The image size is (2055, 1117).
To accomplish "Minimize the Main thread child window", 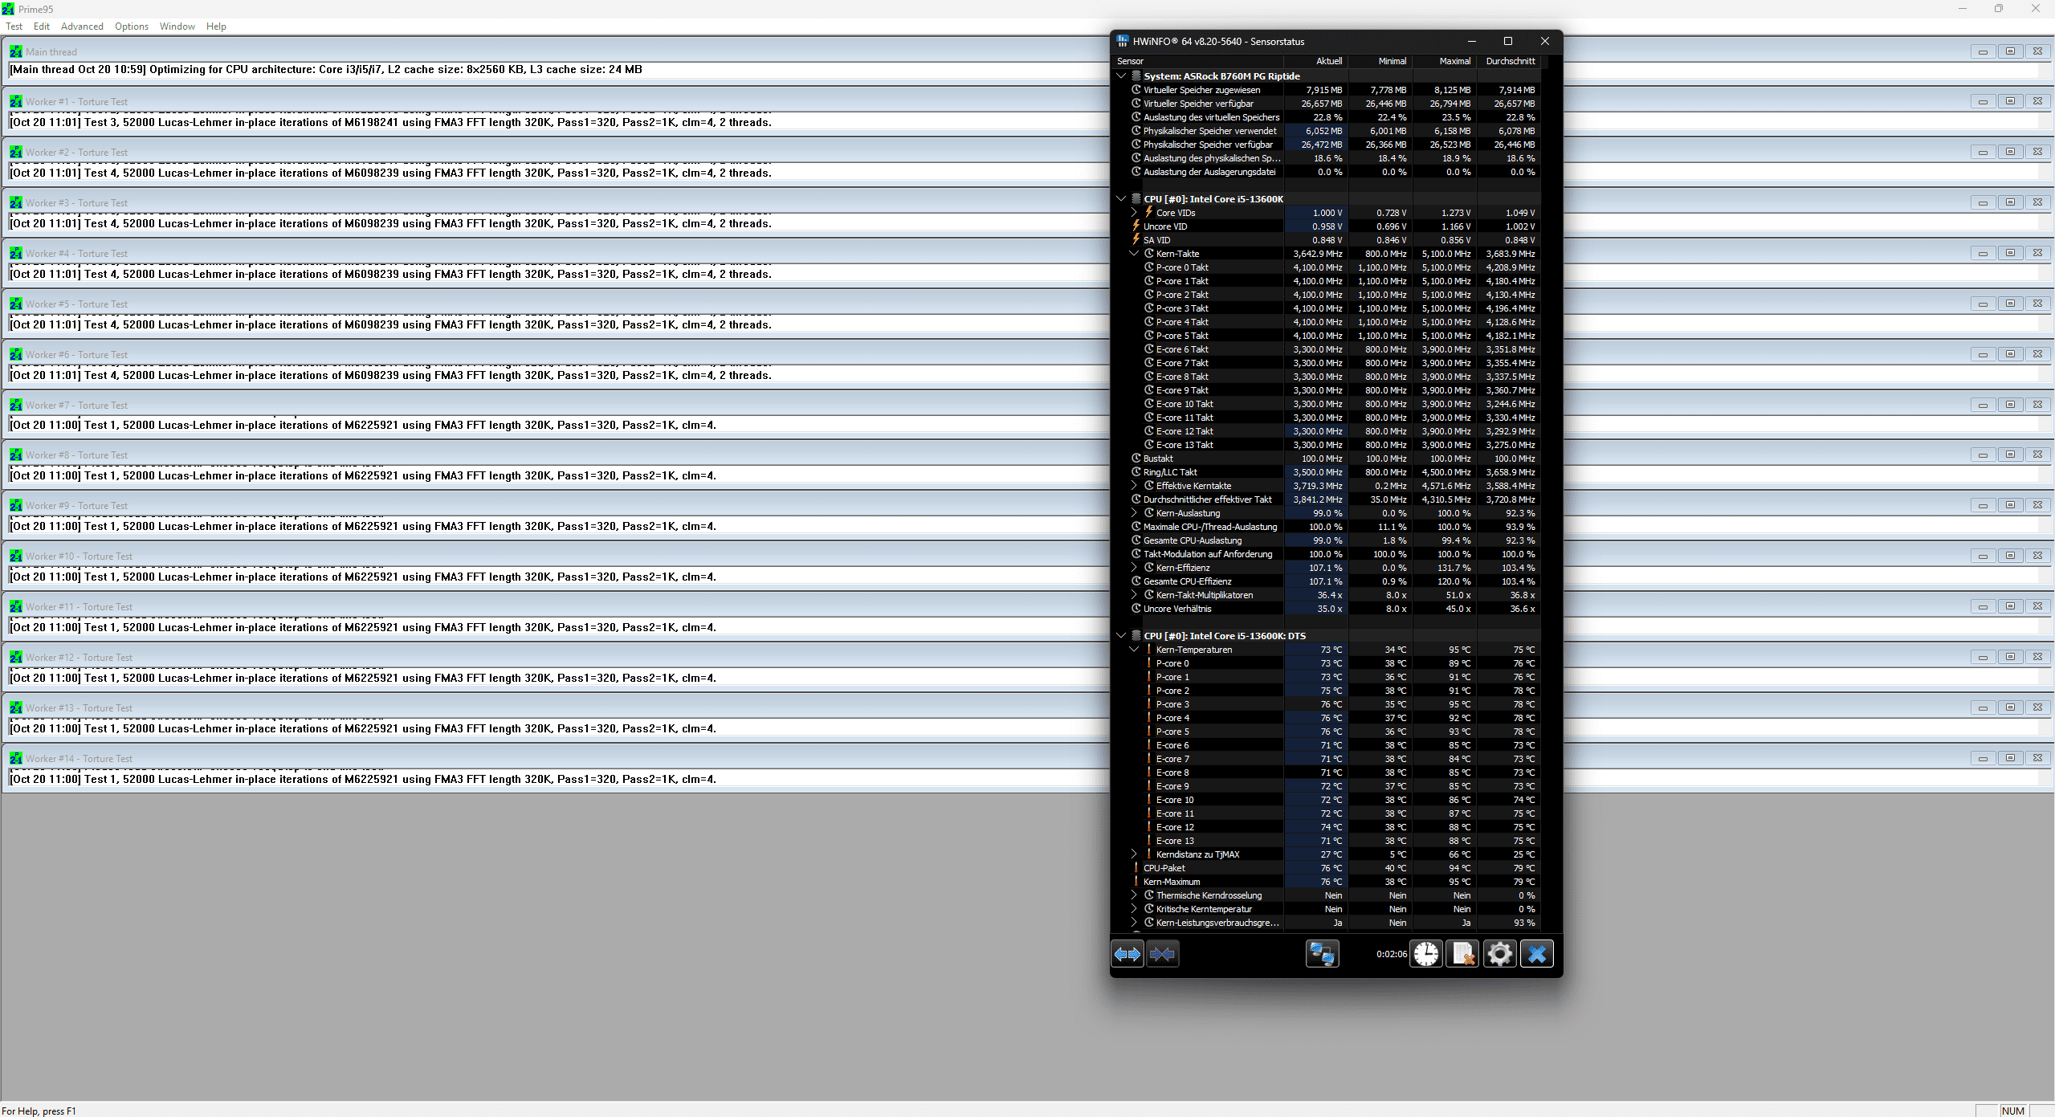I will coord(1983,51).
